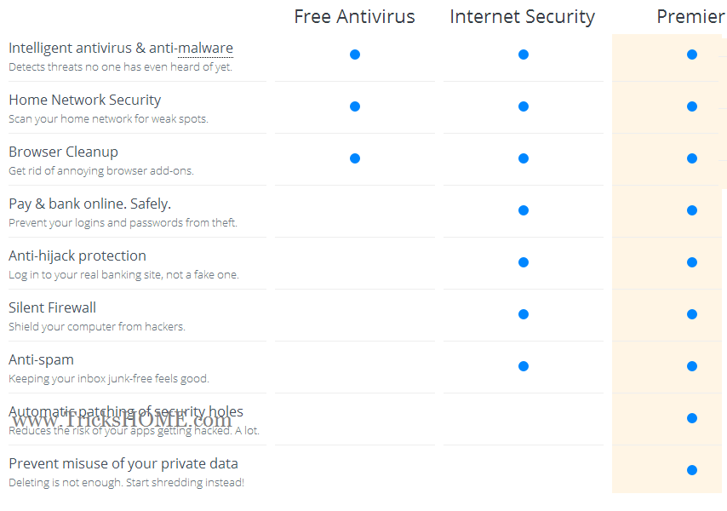Image resolution: width=727 pixels, height=511 pixels.
Task: Click Free Antivirus dot for Browser Cleanup
Action: [355, 158]
